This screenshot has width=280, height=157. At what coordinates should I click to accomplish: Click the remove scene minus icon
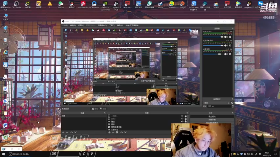coord(67,132)
